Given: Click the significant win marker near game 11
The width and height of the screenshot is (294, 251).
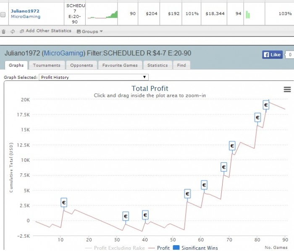Looking at the screenshot, I should 64,202.
